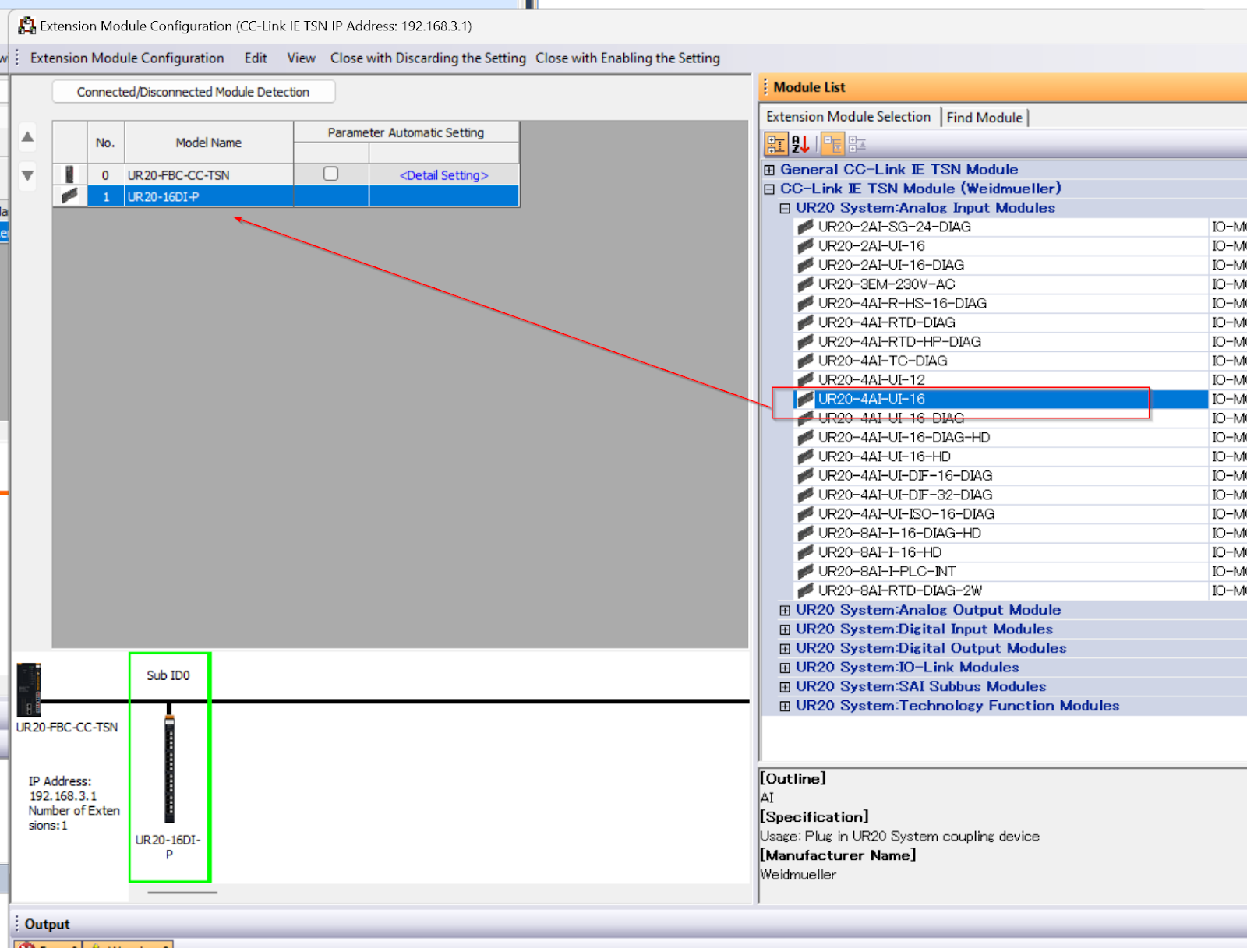Click the UR20-16DI-P module image in diagram
This screenshot has height=948, width=1247.
(169, 768)
